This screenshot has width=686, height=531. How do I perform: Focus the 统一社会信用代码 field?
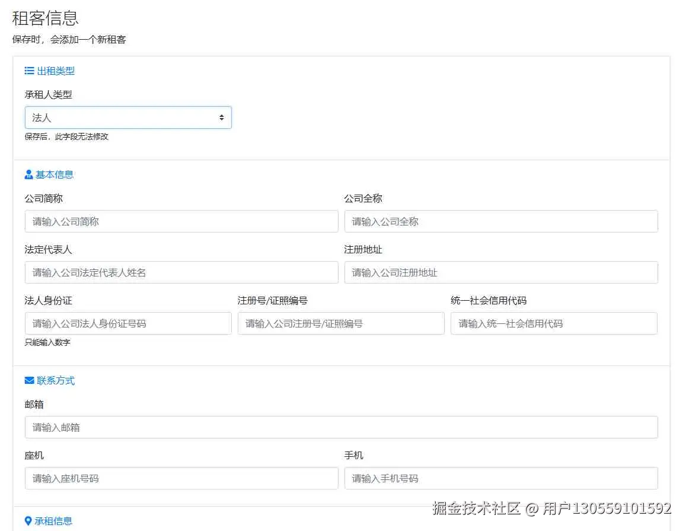(554, 323)
